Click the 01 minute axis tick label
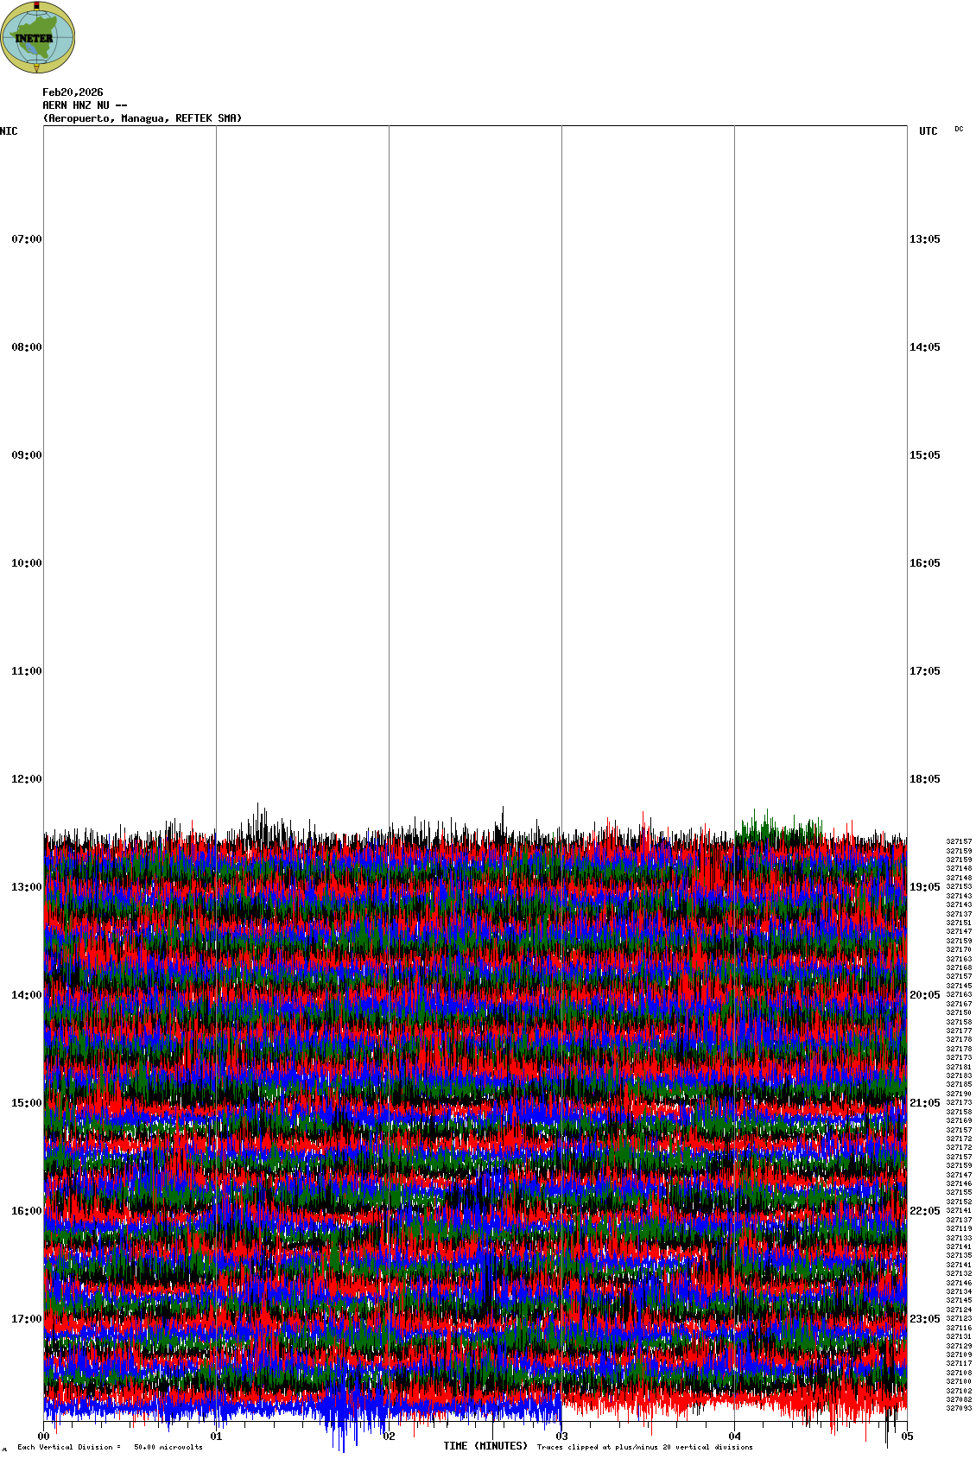This screenshot has width=976, height=1459. pyautogui.click(x=217, y=1437)
